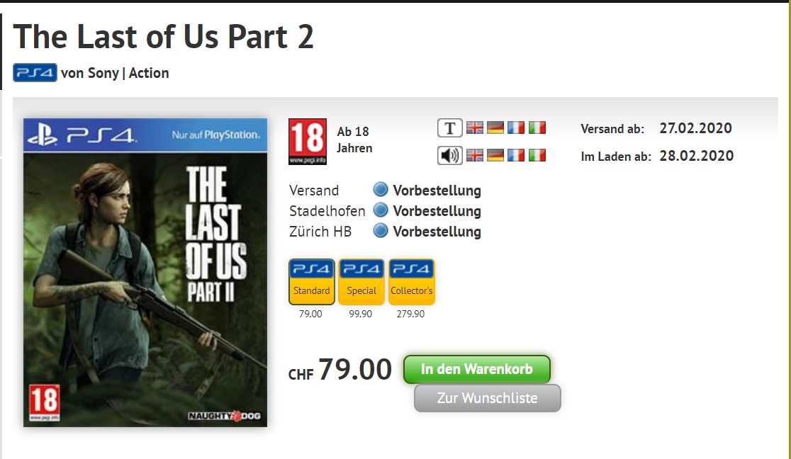Click the Vorbestellung label next to Versand
This screenshot has height=459, width=791.
tap(437, 191)
